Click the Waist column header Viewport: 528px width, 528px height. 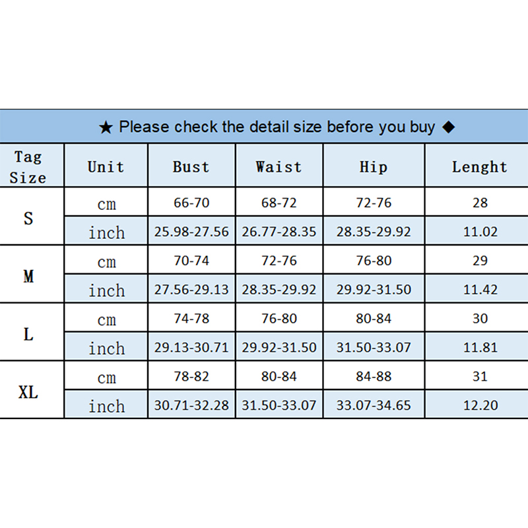[x=279, y=166]
